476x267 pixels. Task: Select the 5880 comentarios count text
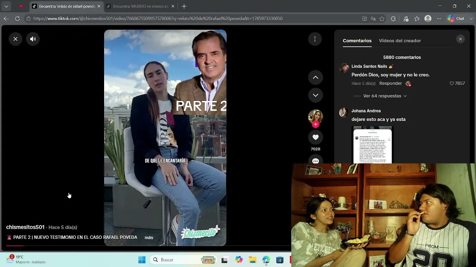click(402, 57)
